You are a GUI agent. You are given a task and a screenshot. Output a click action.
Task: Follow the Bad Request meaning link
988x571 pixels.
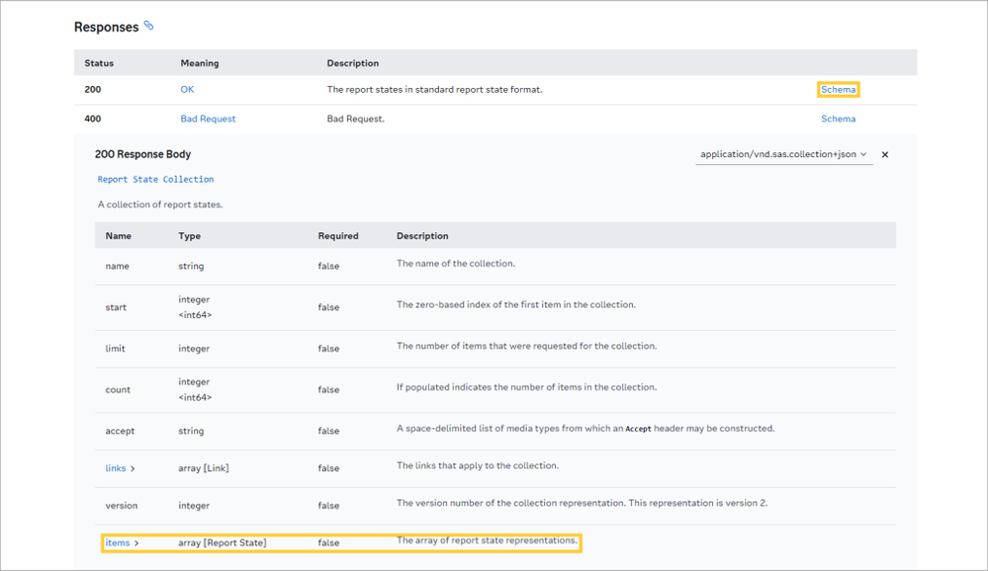point(208,119)
